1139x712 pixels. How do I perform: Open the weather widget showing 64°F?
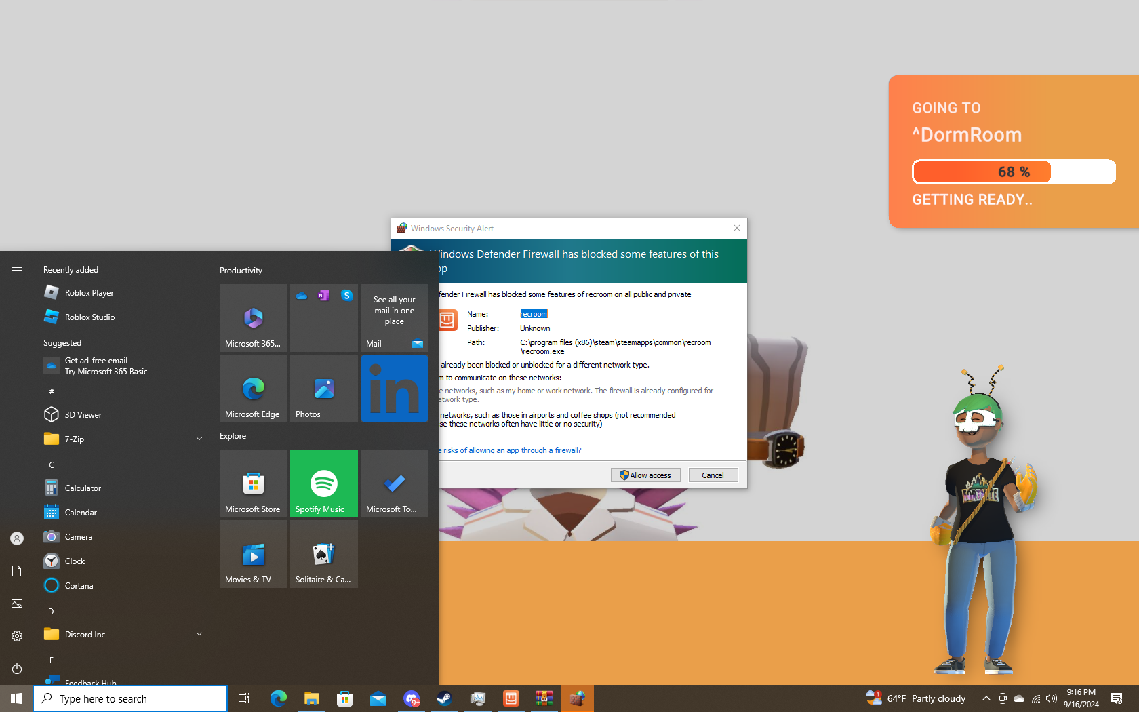pyautogui.click(x=916, y=698)
